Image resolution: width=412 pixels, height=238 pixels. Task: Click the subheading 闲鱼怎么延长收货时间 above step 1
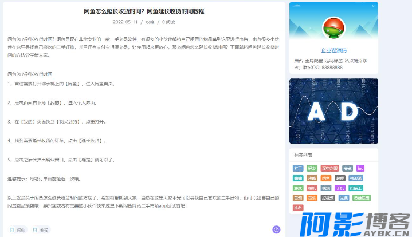tap(30, 74)
